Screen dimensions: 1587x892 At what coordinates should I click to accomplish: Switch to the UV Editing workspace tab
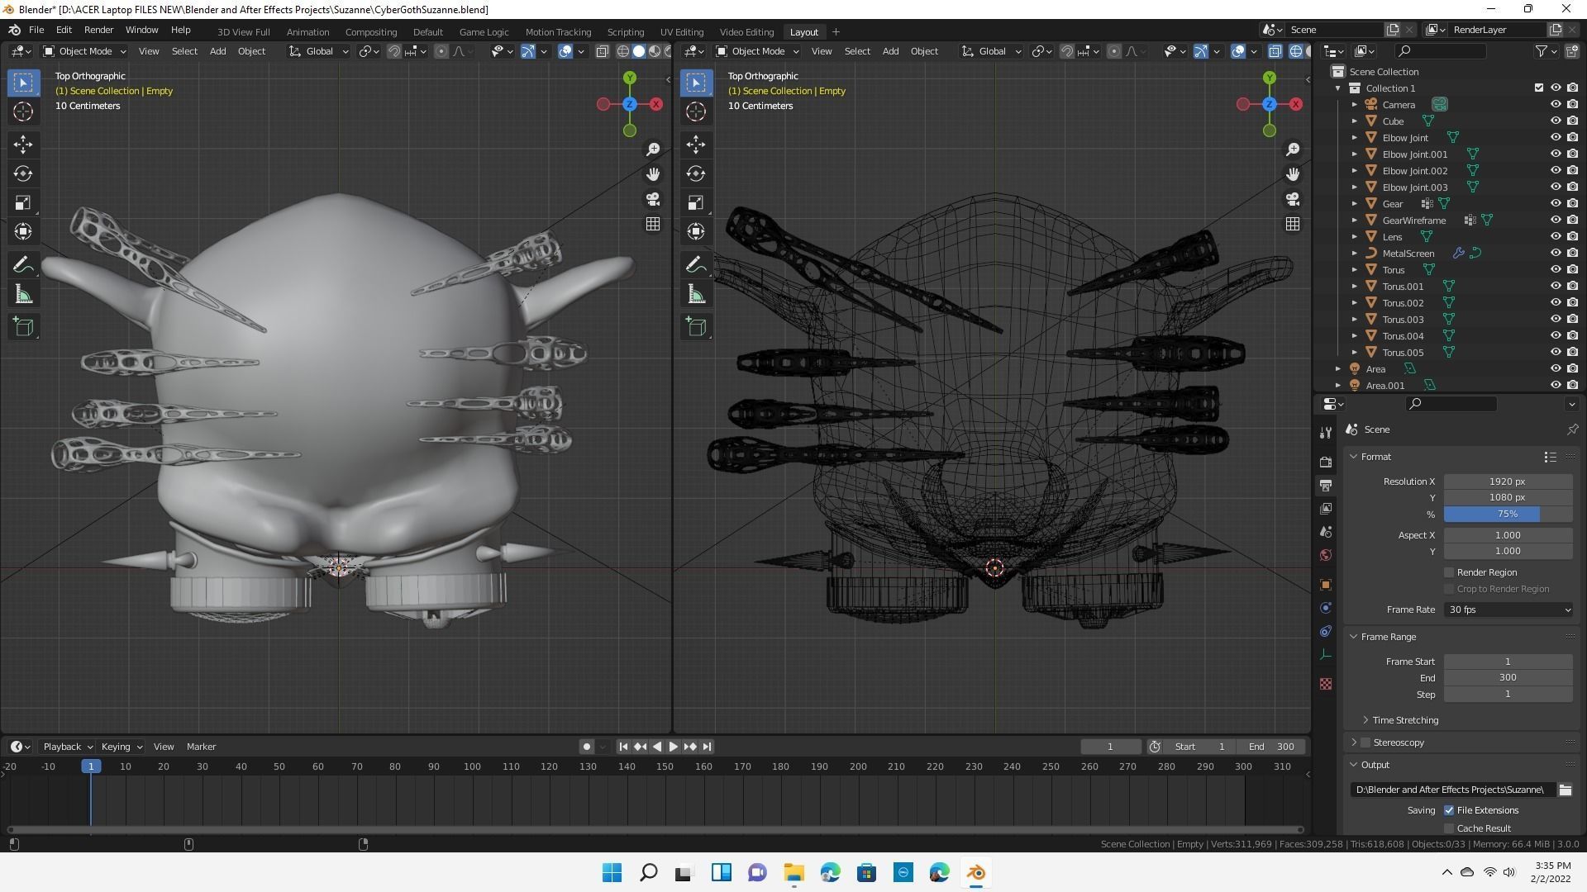point(682,32)
